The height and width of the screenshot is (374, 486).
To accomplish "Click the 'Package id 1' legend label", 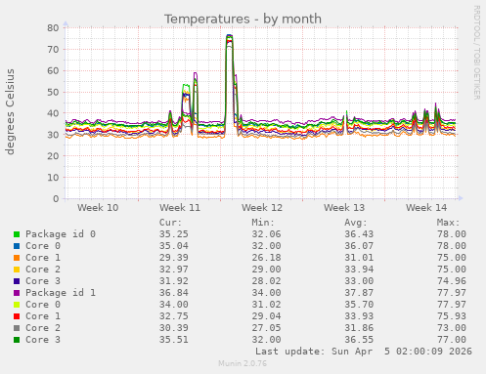I will 61,293.
